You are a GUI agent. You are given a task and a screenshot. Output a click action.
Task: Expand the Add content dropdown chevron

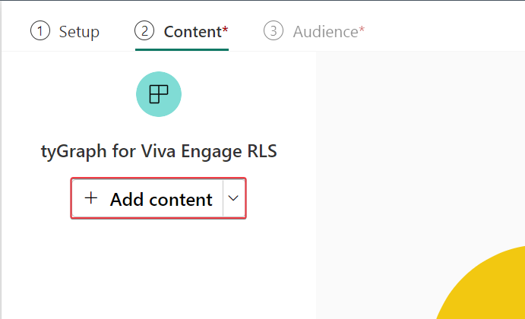coord(234,198)
